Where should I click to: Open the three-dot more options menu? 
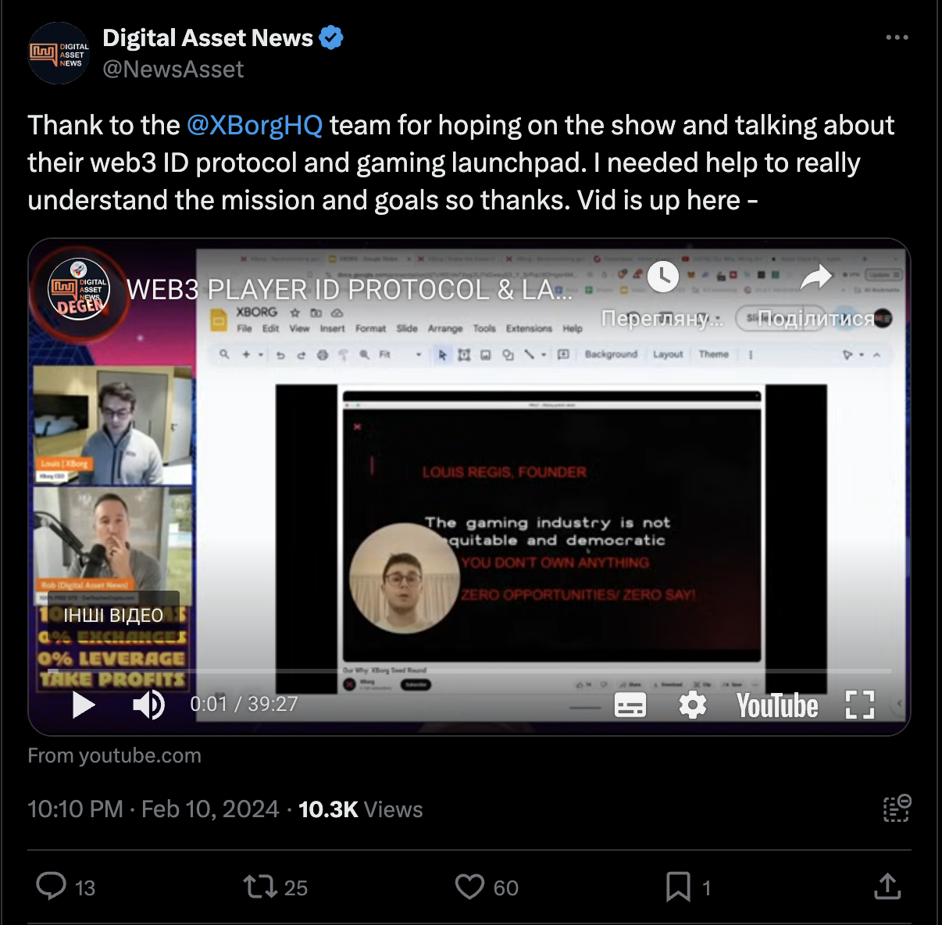[897, 37]
